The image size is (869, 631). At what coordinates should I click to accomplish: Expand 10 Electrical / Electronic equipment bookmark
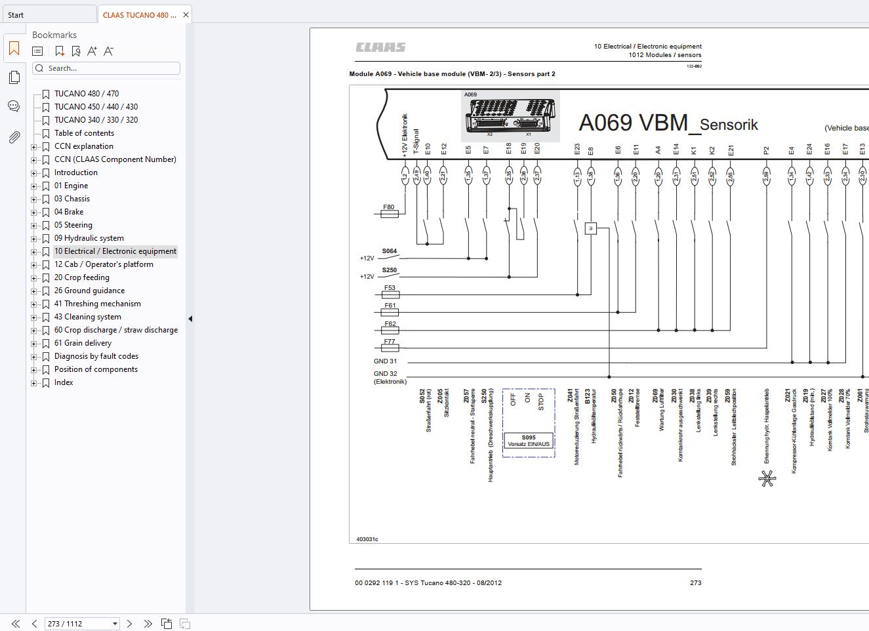click(34, 252)
